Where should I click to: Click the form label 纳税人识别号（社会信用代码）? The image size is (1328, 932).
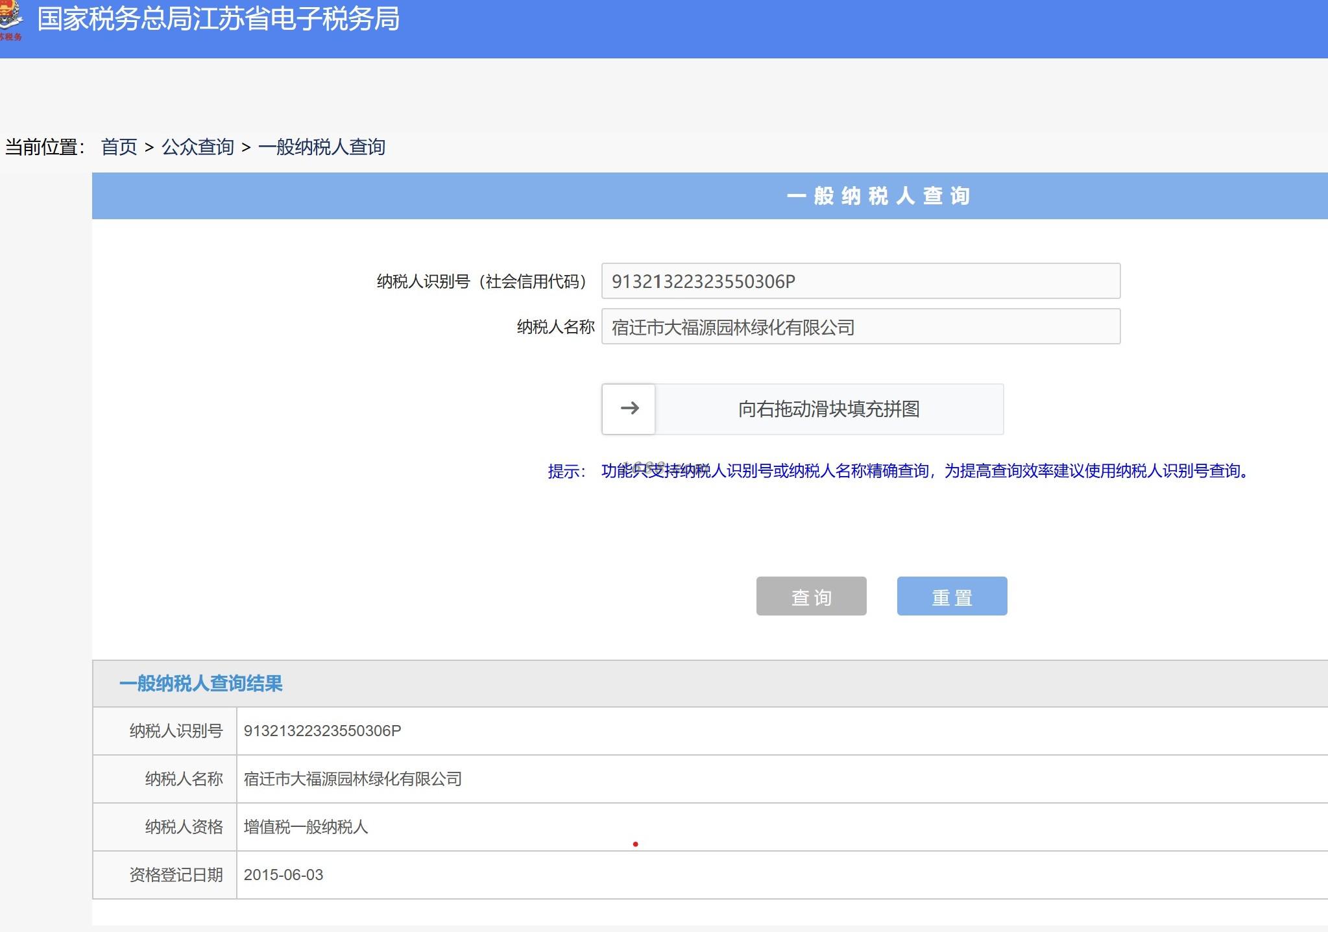coord(483,281)
